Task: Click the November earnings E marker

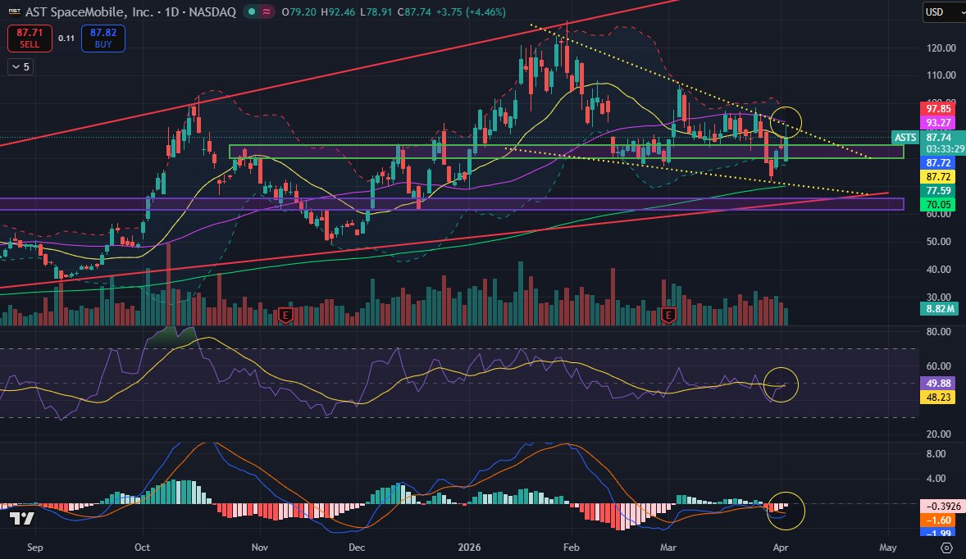Action: pos(285,316)
